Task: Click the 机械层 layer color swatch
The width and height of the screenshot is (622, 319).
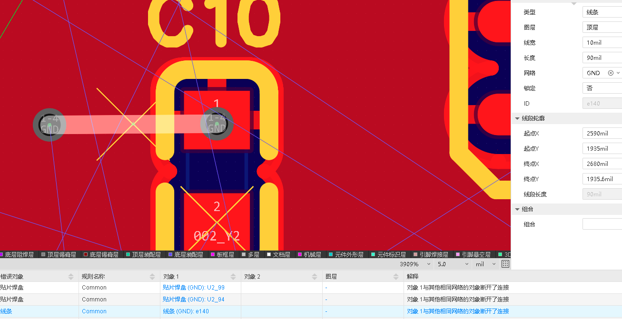Action: click(300, 255)
